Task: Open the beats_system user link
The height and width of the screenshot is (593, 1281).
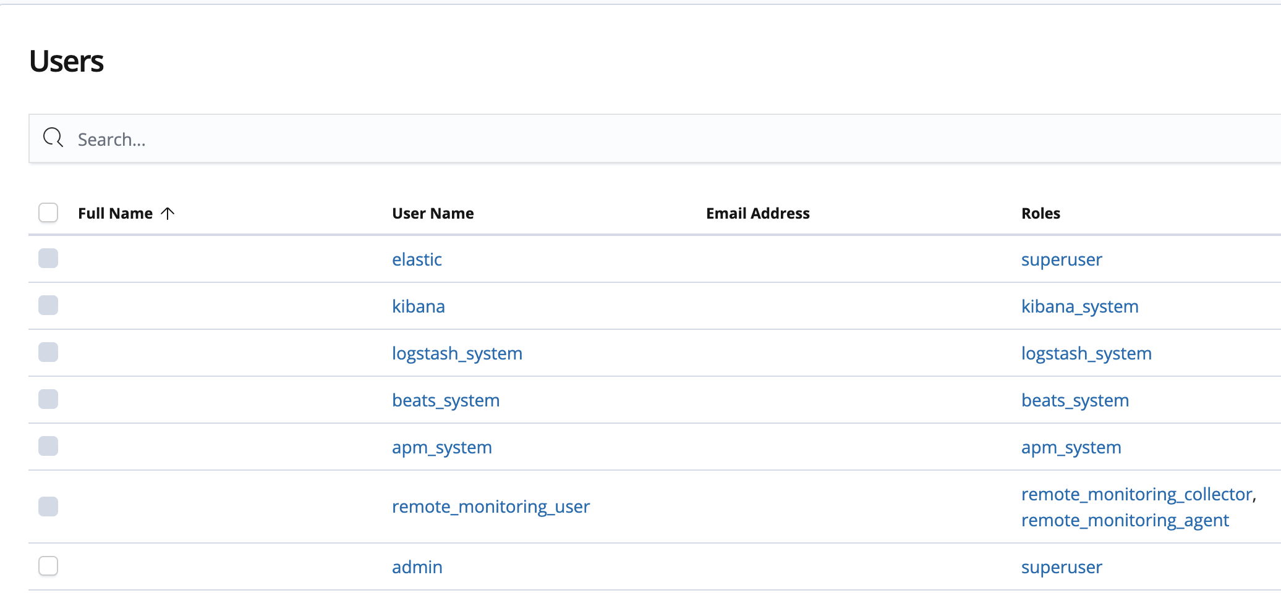Action: pos(446,400)
